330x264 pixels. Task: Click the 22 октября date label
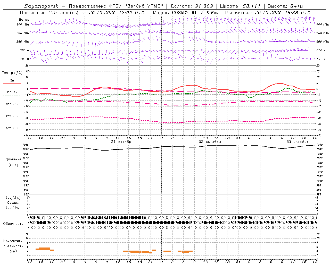210,142
